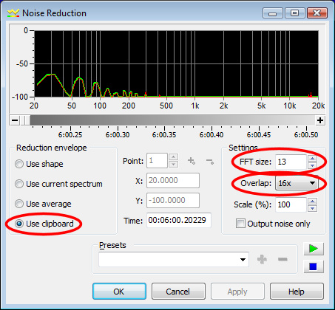Add preset using the plus icon
Viewport: 335px width, 310px height.
pos(262,259)
